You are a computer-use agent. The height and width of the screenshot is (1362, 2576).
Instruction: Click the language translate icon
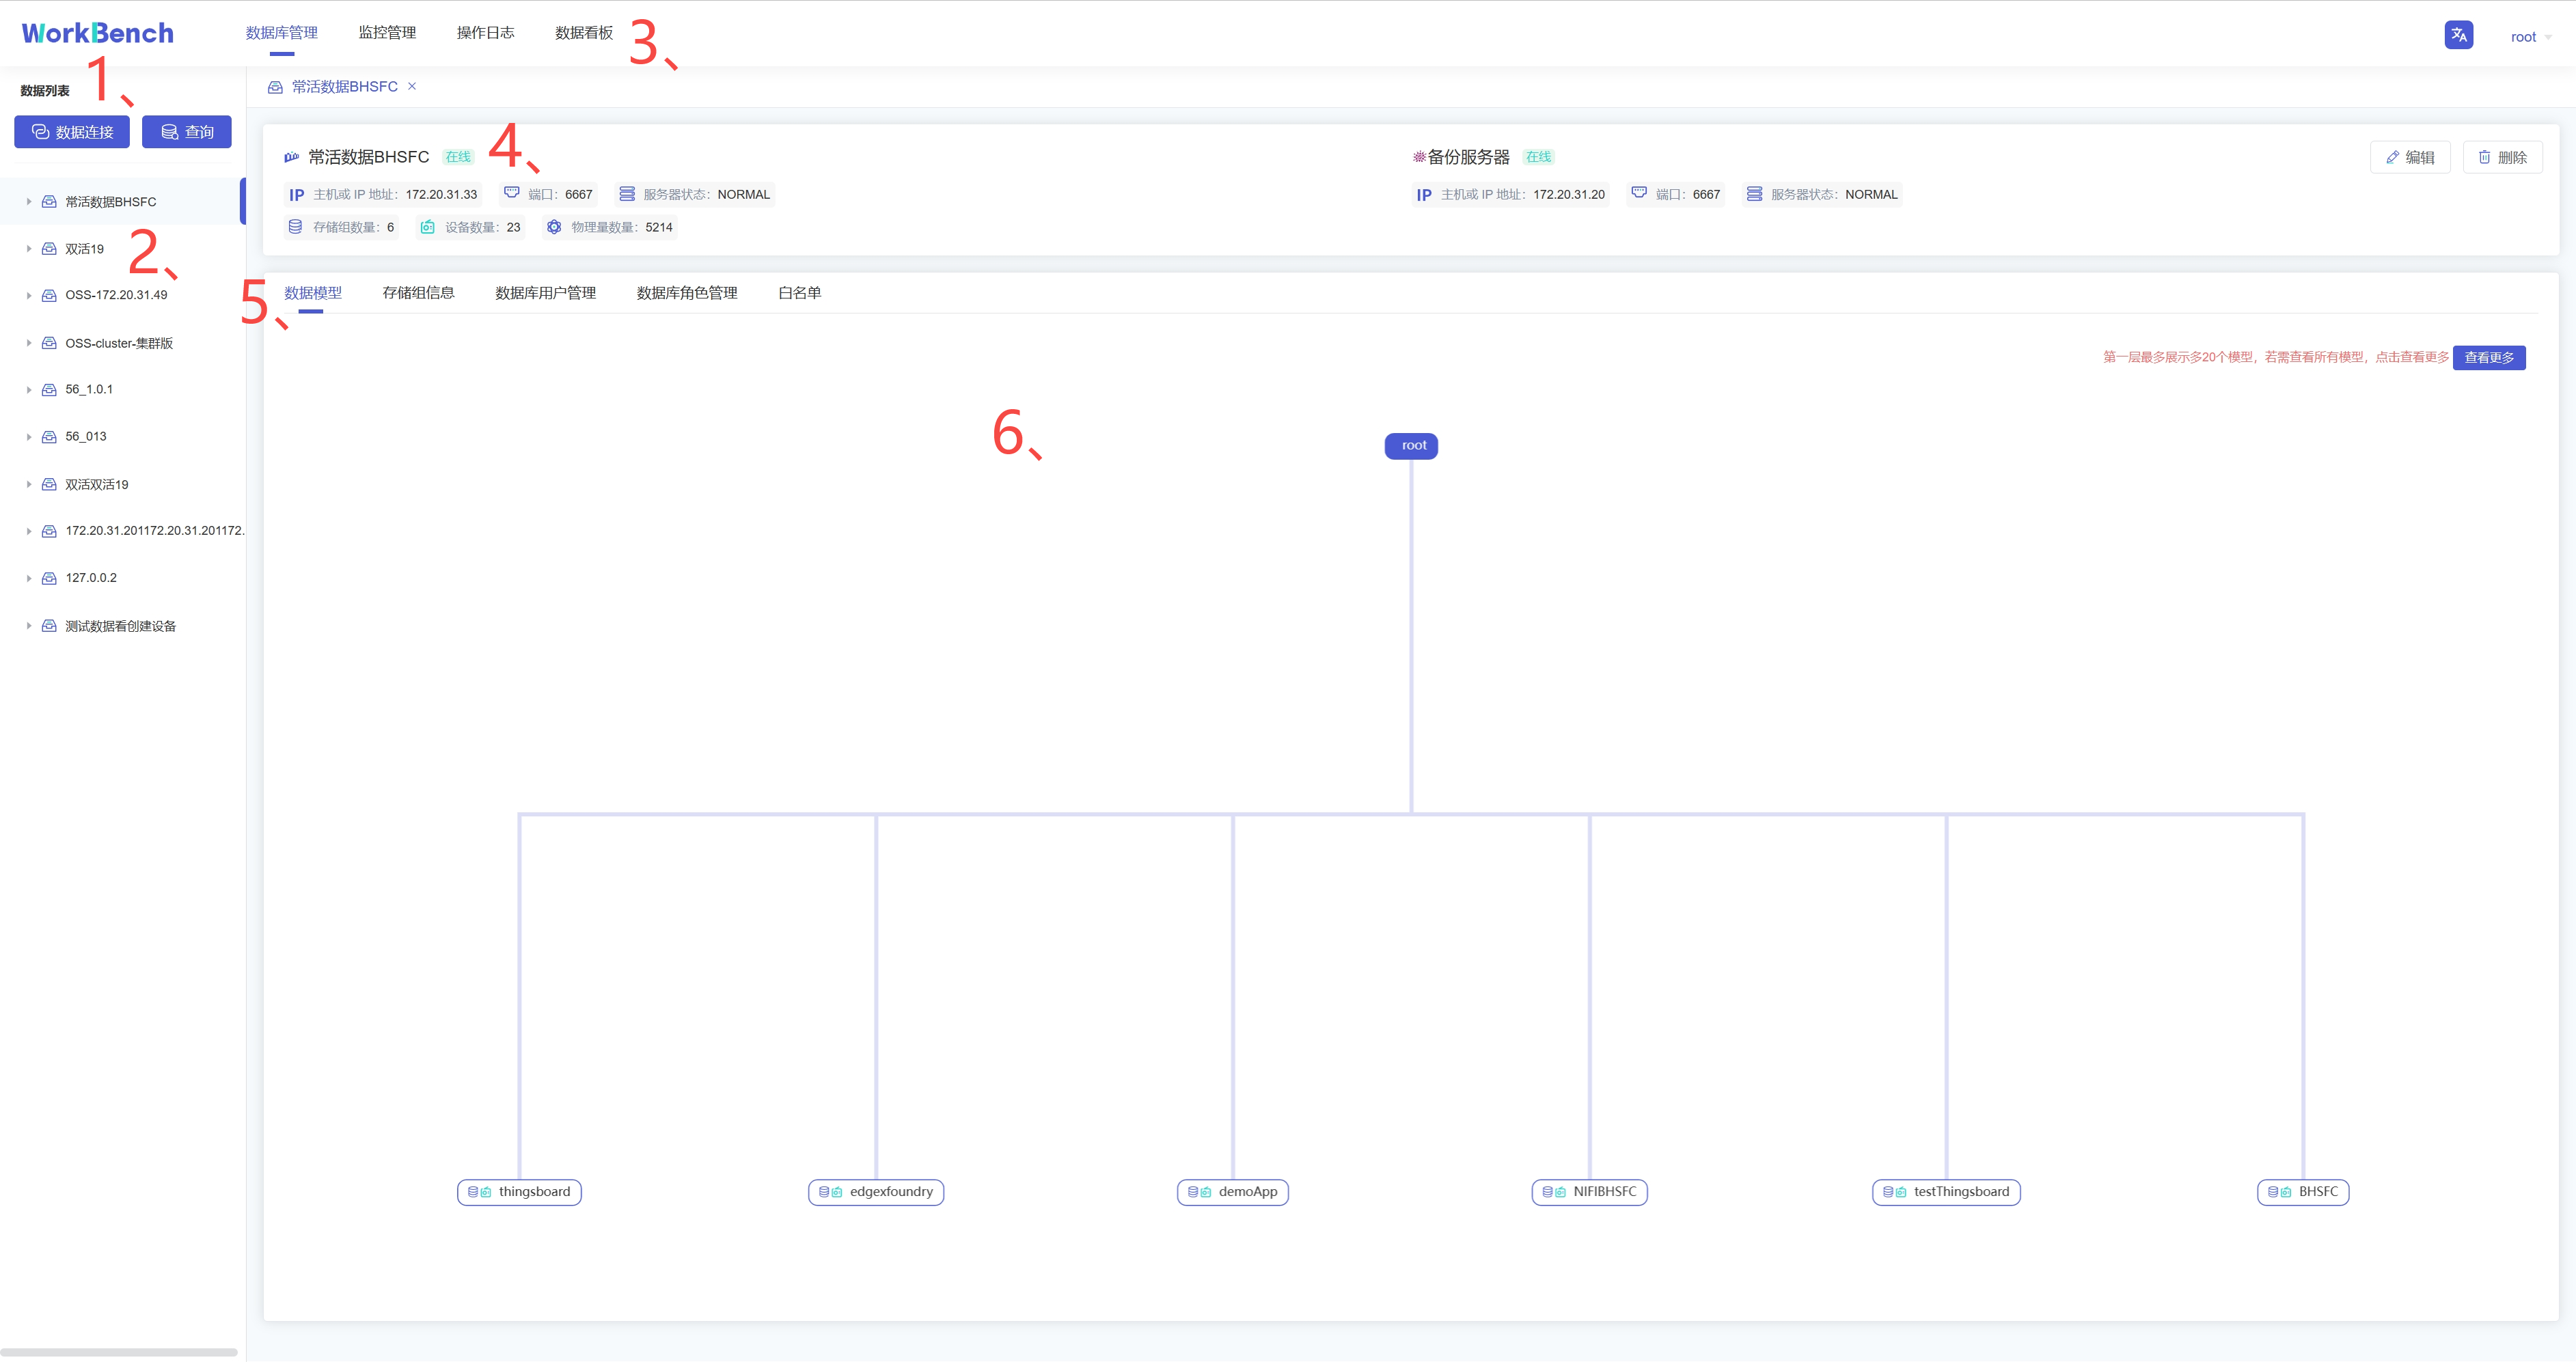coord(2458,35)
